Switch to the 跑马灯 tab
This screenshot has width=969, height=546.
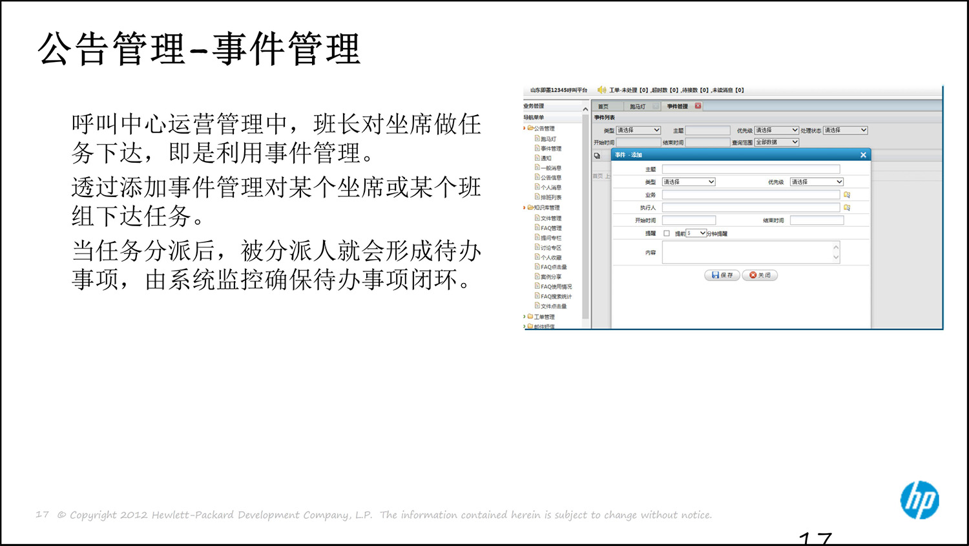point(636,106)
